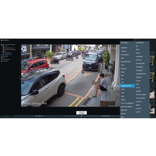The image size is (156, 156).
Task: Click the Local Files folder icon
Action: click(2, 61)
